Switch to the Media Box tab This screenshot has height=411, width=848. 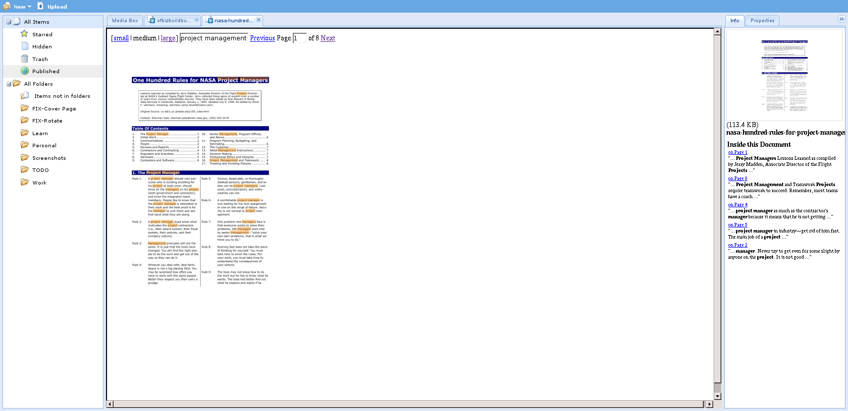coord(125,21)
